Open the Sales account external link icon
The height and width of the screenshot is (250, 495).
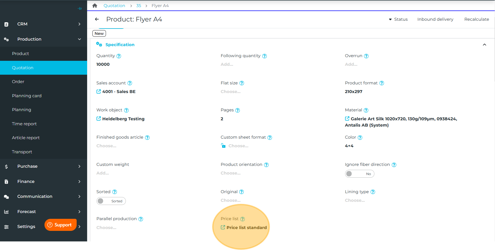click(x=99, y=91)
